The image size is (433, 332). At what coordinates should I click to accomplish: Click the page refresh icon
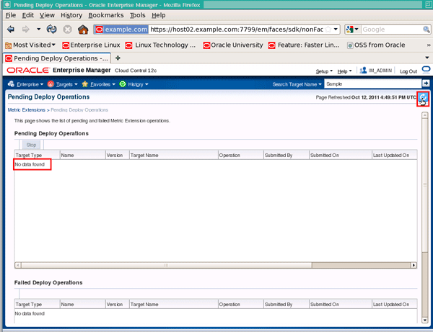click(423, 97)
